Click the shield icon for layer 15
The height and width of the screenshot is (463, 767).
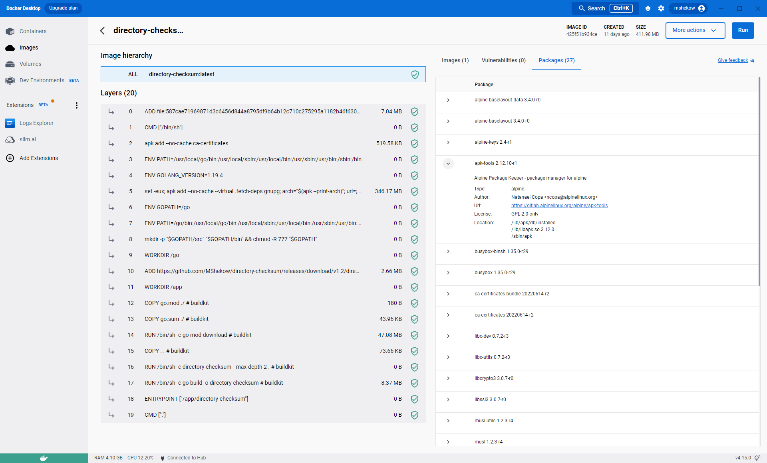415,351
